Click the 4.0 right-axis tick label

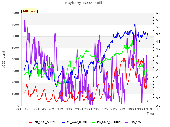(x=158, y=49)
